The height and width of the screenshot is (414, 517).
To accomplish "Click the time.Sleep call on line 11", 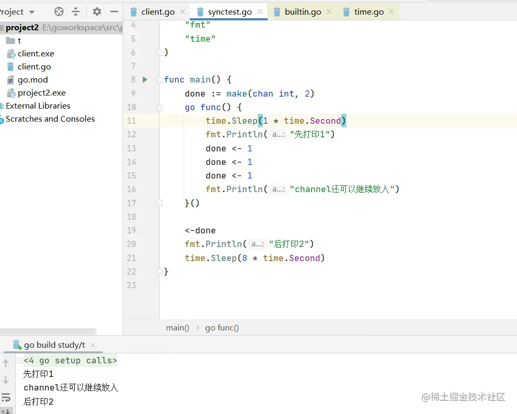I will pos(275,121).
